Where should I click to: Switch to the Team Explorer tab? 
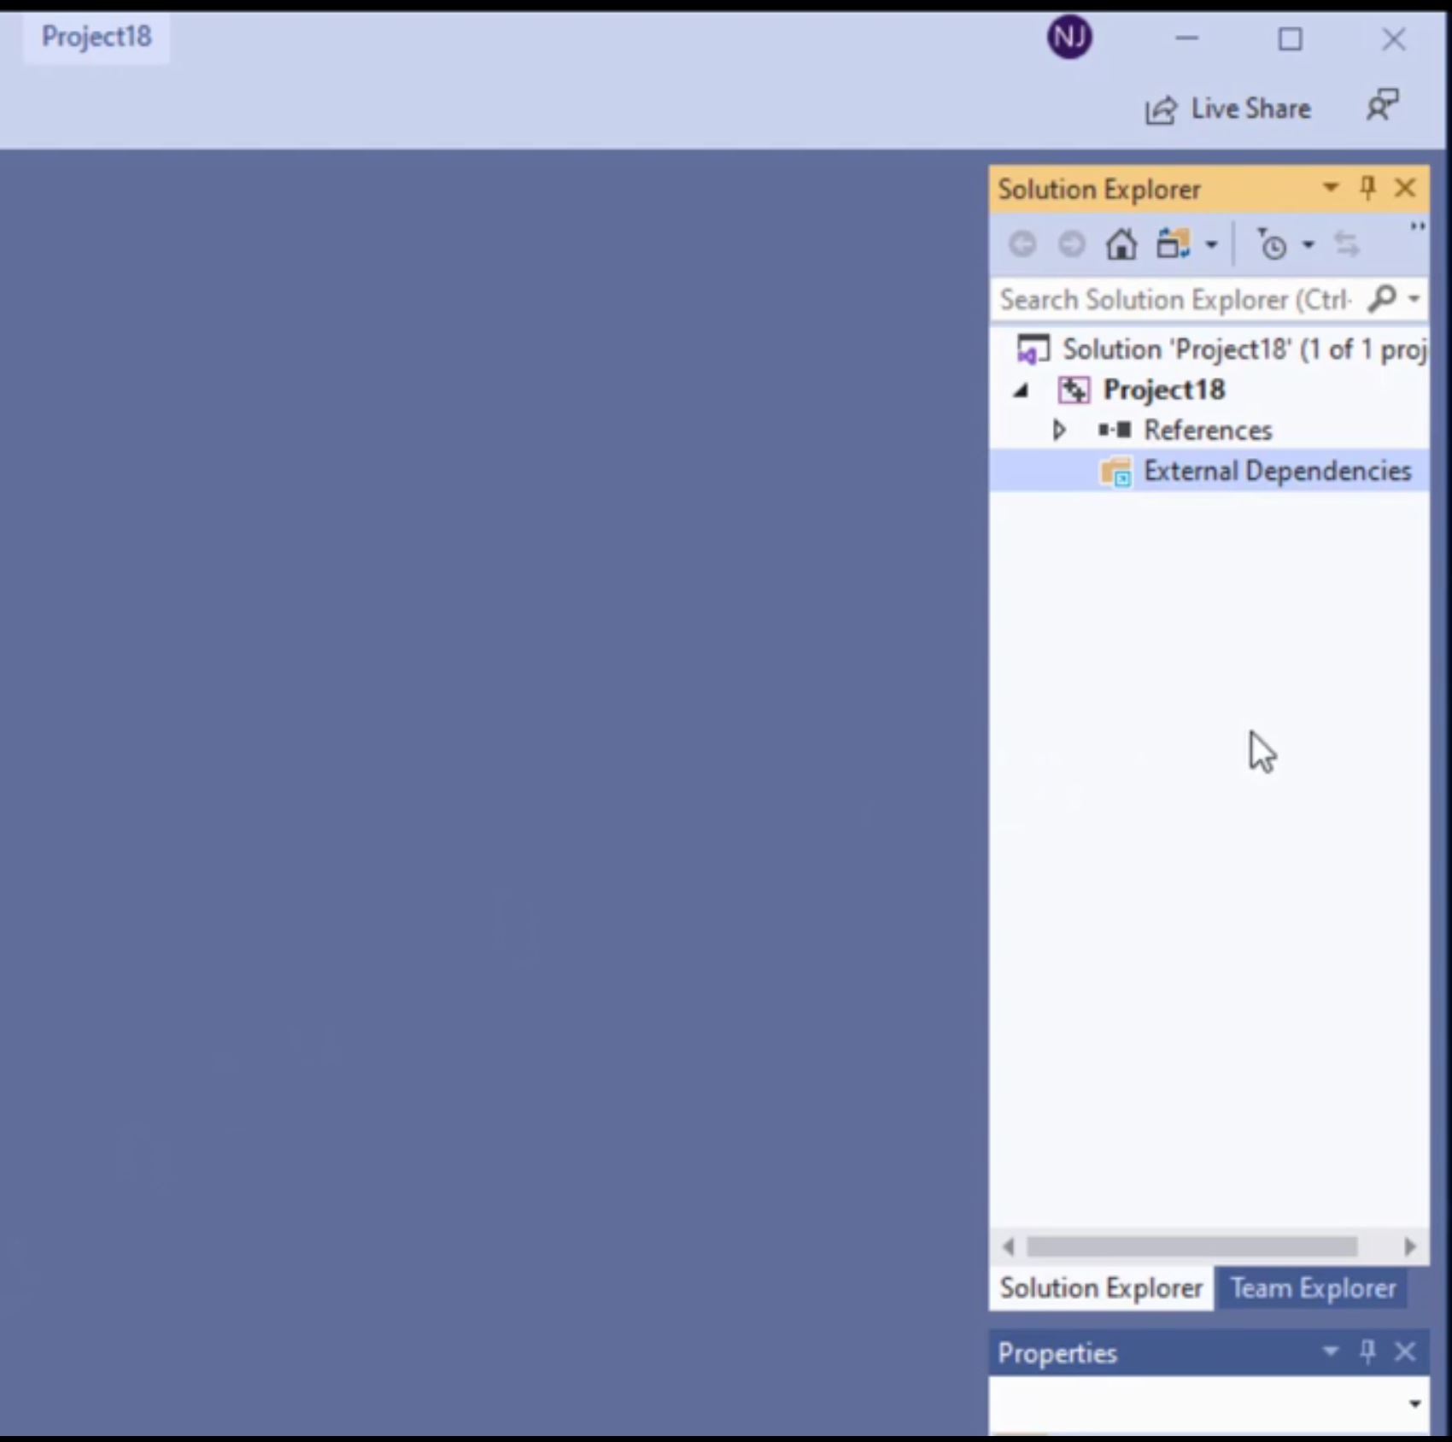point(1313,1288)
